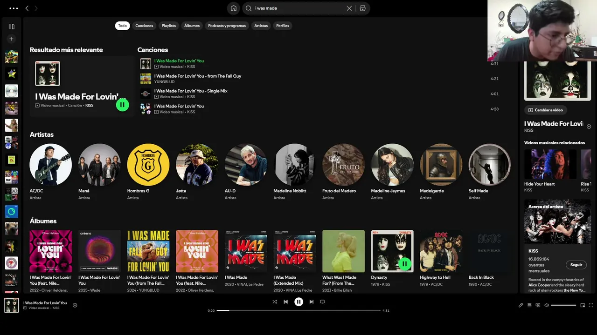Play YUNGBLUD's The Fall Guy song row
This screenshot has width=597, height=335.
coord(319,79)
